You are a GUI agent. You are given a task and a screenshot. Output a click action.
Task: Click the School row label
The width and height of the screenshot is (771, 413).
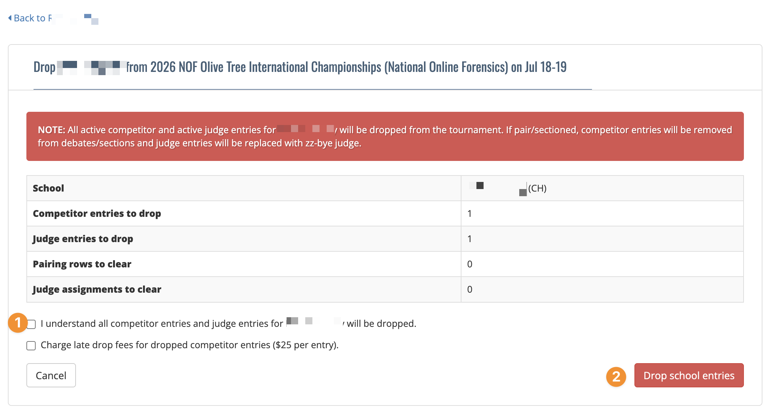48,188
